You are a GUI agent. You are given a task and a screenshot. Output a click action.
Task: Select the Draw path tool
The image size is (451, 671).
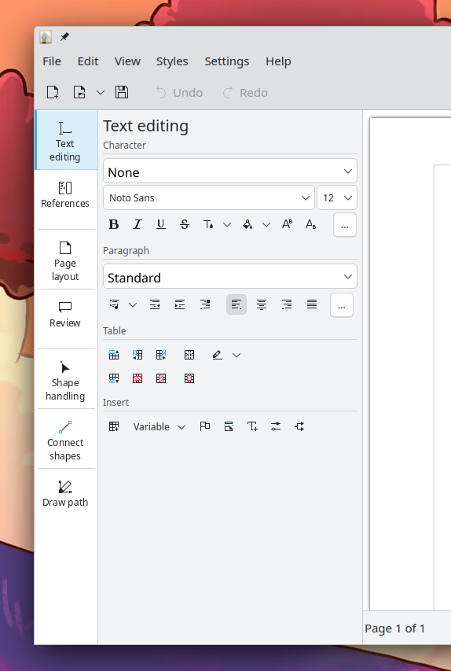coord(65,494)
